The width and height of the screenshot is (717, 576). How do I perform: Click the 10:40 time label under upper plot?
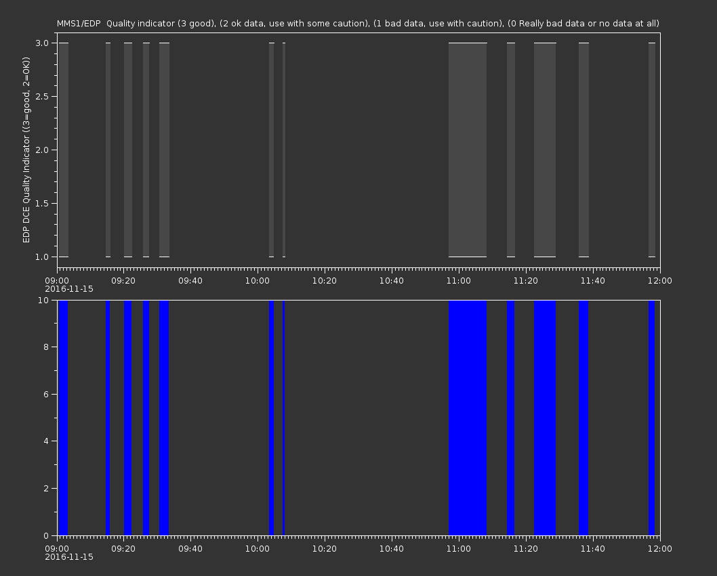[x=392, y=280]
